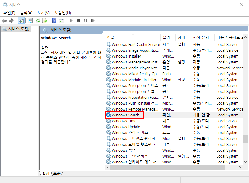
Task: Click gear icon beside Windows Font Cache Service
Action: [x=109, y=44]
